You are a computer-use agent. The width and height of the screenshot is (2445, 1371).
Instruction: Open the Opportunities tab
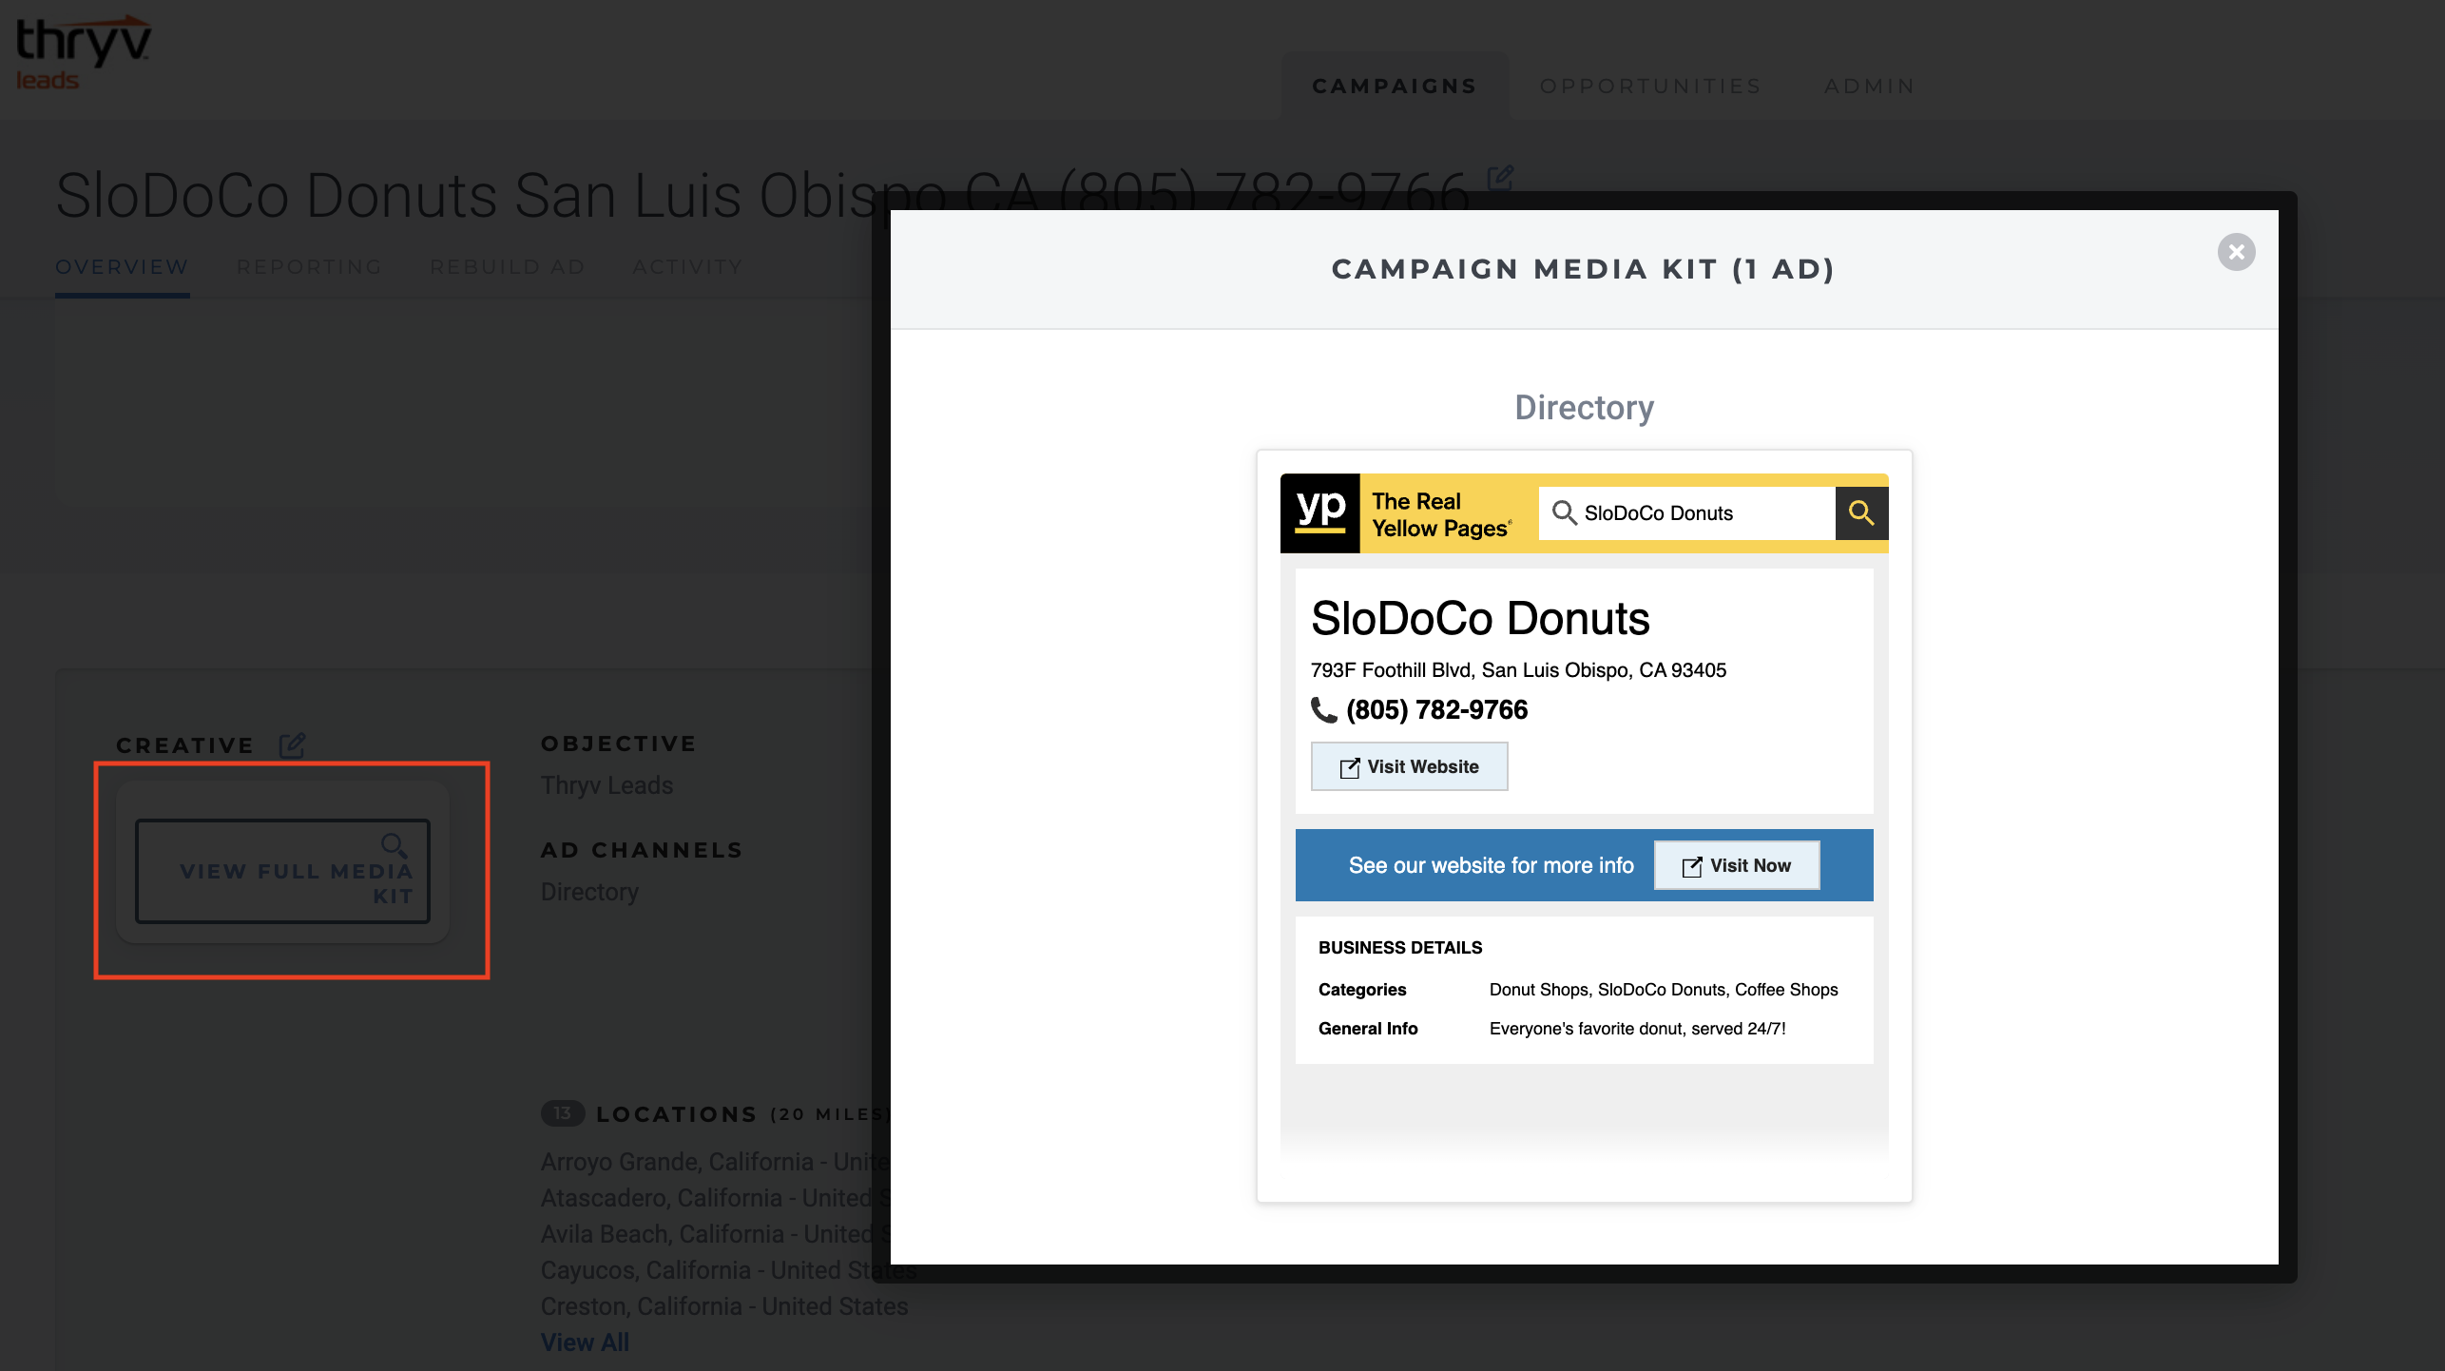1650,86
